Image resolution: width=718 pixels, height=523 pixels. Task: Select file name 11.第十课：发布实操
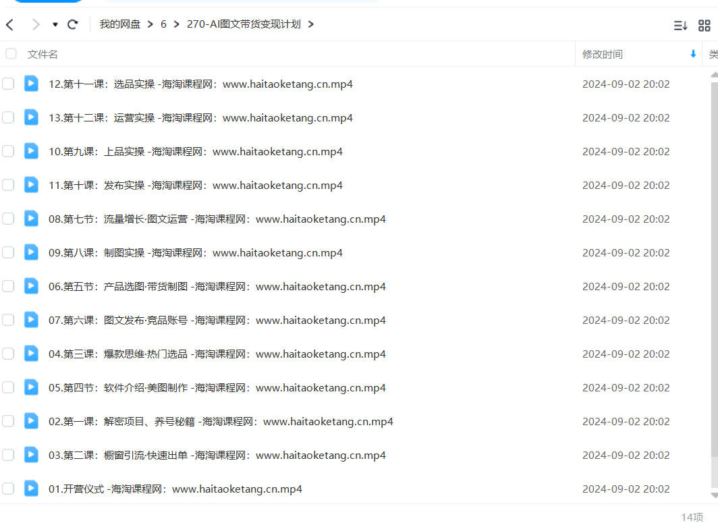196,186
